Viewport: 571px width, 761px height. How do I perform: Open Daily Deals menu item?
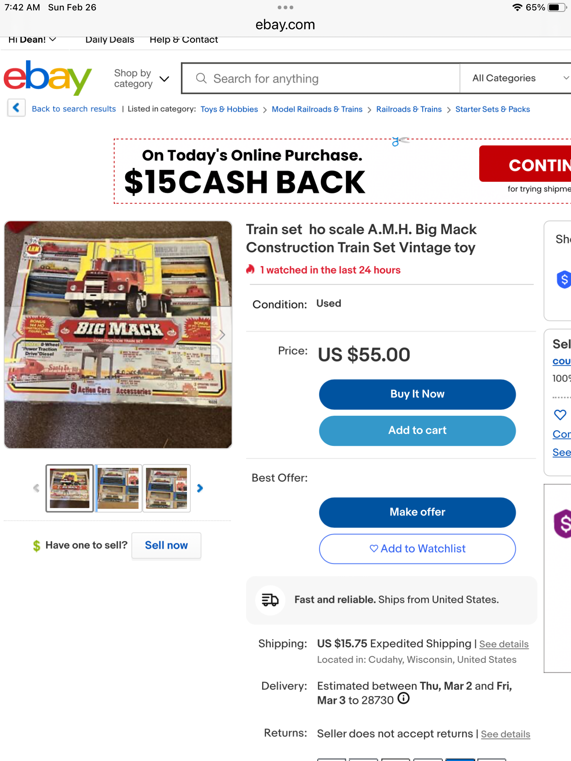110,40
